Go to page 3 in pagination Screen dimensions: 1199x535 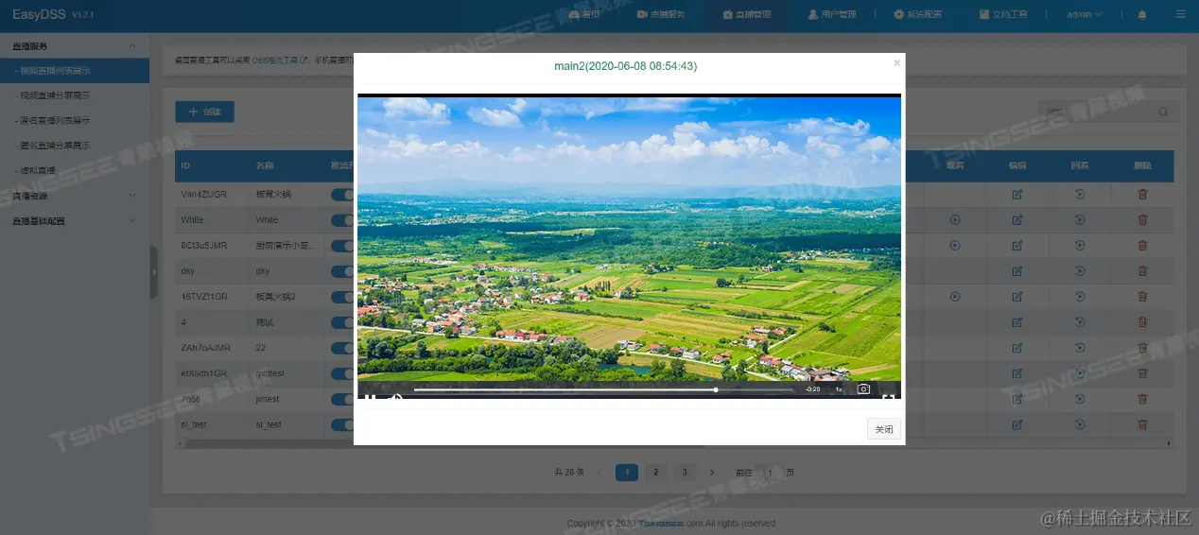tap(685, 473)
